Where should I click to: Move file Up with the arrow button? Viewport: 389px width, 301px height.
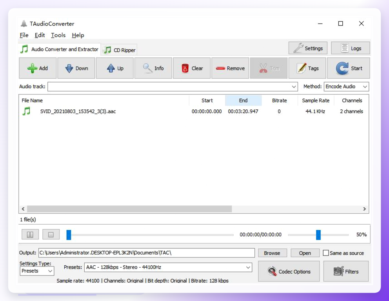pyautogui.click(x=115, y=68)
